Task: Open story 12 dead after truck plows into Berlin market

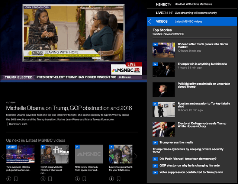Action: click(x=203, y=45)
